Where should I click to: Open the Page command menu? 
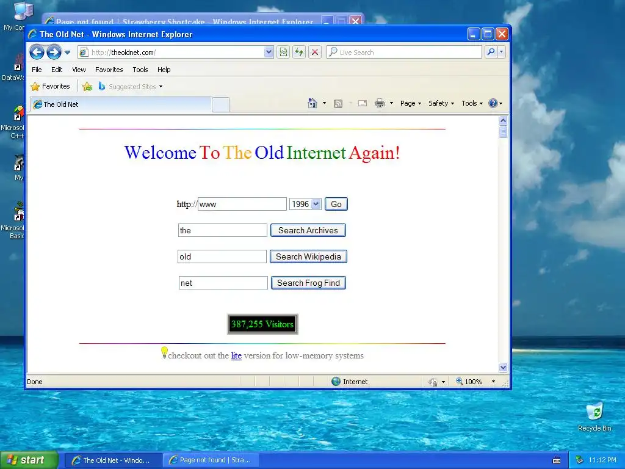coord(411,103)
